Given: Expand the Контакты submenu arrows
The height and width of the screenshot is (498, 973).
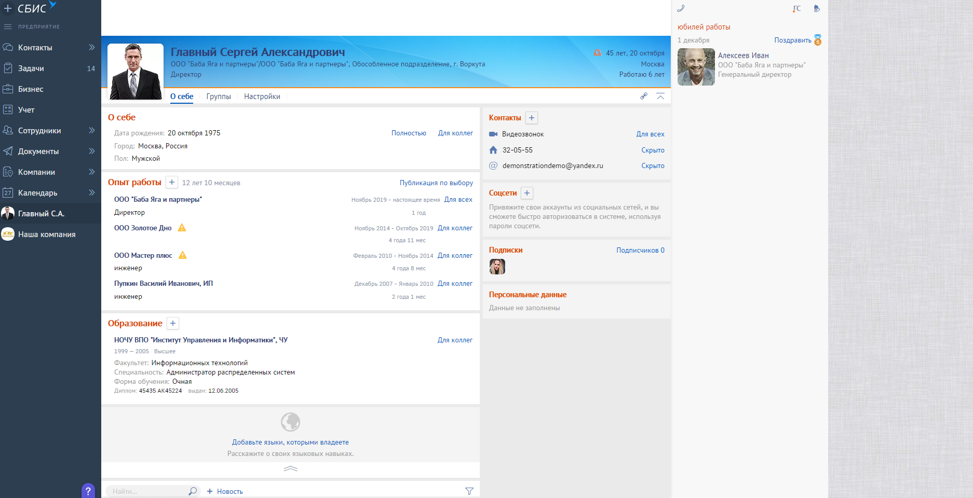Looking at the screenshot, I should [x=92, y=47].
